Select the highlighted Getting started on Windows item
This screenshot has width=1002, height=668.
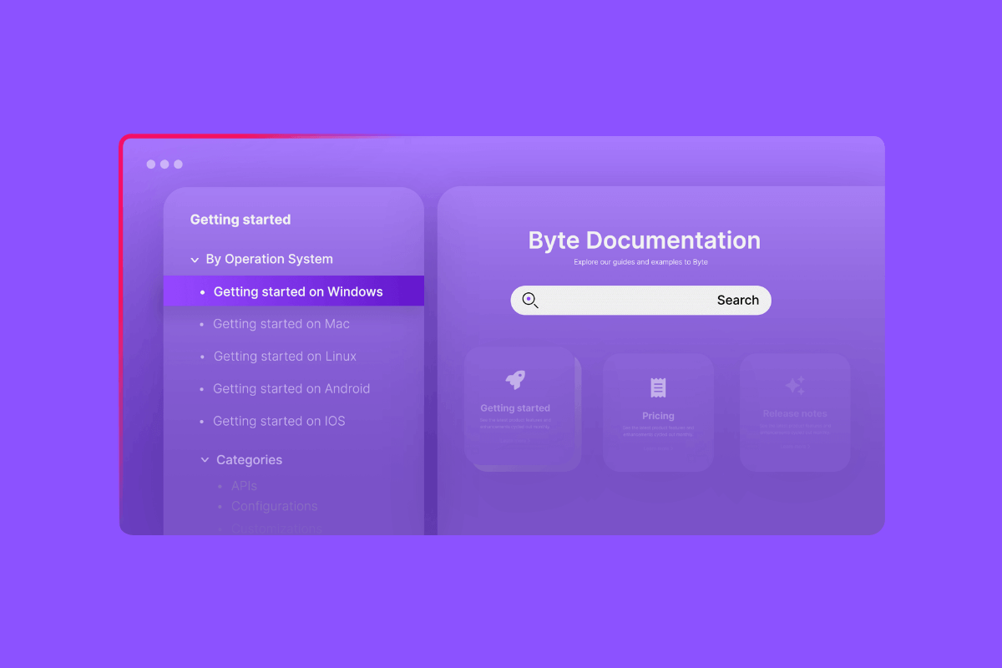click(x=298, y=291)
